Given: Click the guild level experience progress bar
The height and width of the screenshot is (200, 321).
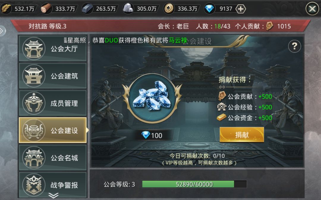Looking at the screenshot, I should point(194,184).
